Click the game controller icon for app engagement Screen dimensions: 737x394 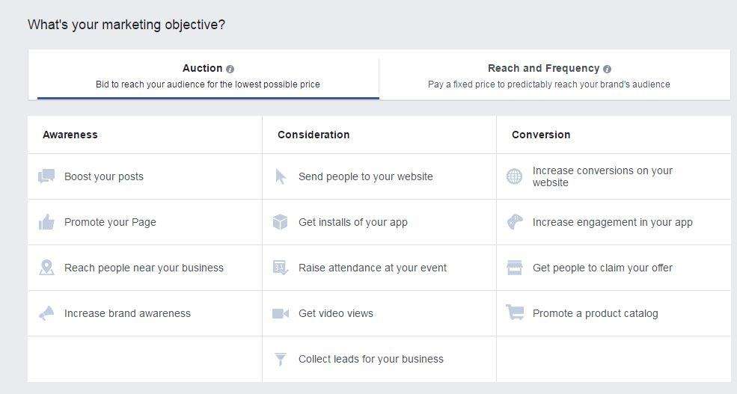pyautogui.click(x=515, y=222)
